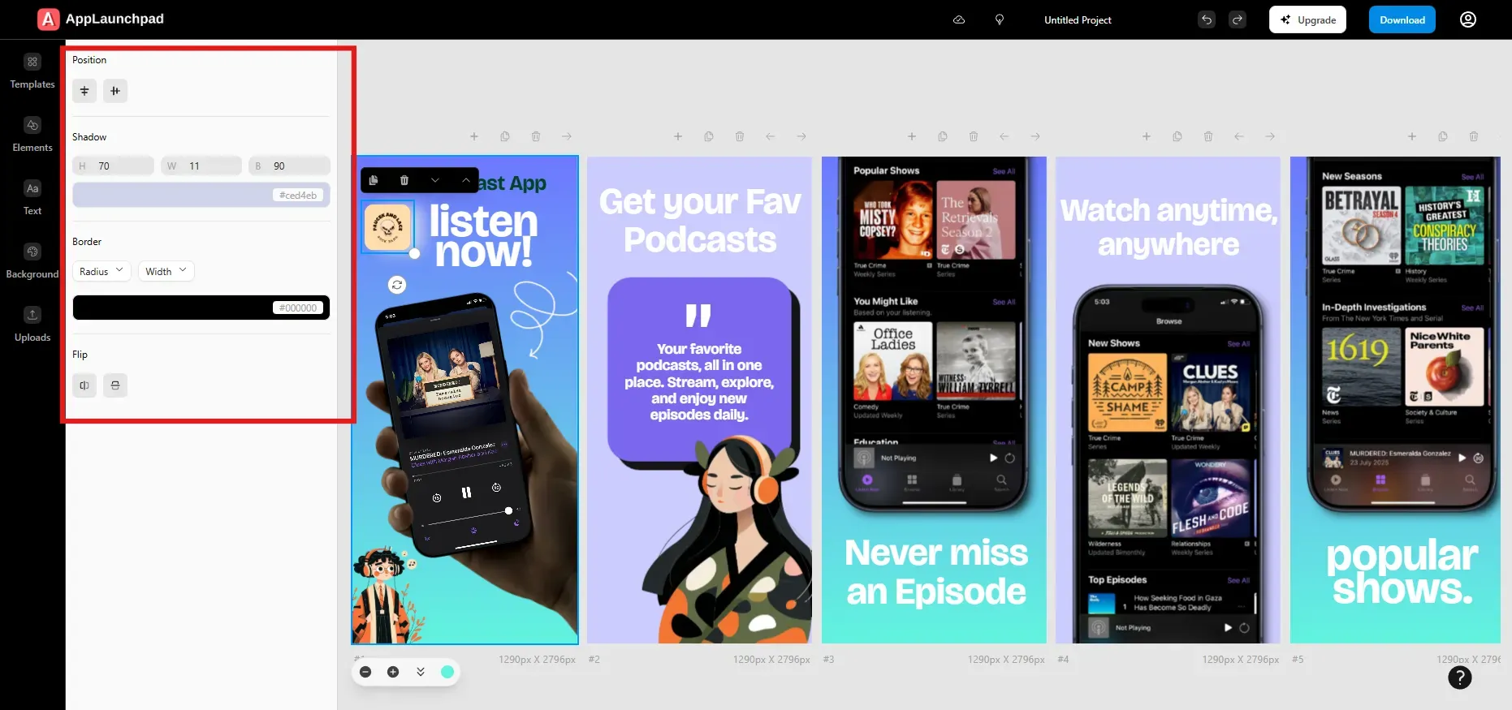
Task: Add a new screen after screen 4
Action: 1147,136
